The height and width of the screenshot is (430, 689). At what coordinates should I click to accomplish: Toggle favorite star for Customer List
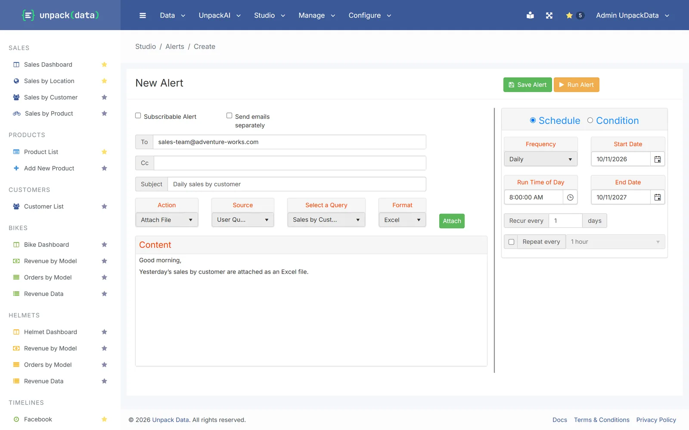coord(104,206)
